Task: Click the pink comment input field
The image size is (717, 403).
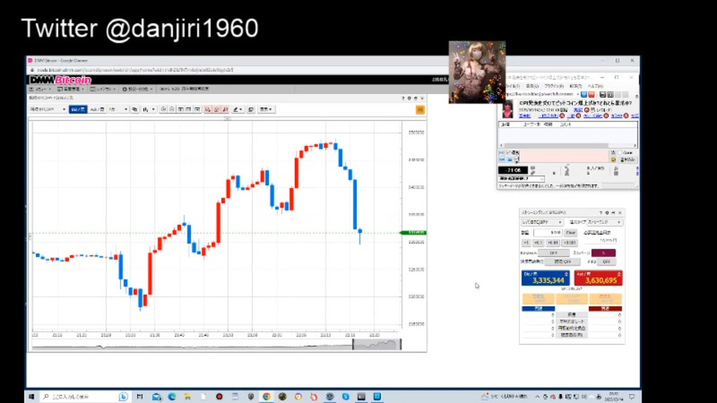Action: coord(565,156)
